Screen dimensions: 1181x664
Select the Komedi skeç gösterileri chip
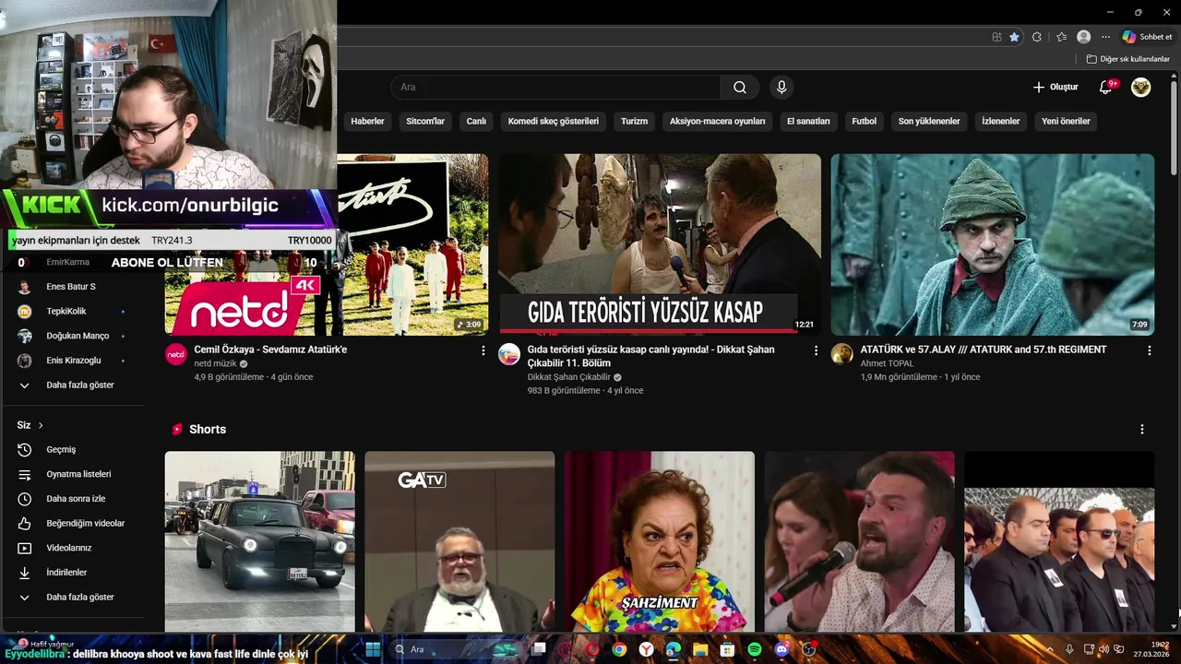[x=554, y=121]
